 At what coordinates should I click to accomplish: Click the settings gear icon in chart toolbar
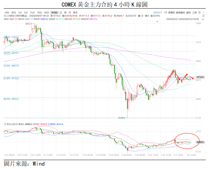(199, 12)
